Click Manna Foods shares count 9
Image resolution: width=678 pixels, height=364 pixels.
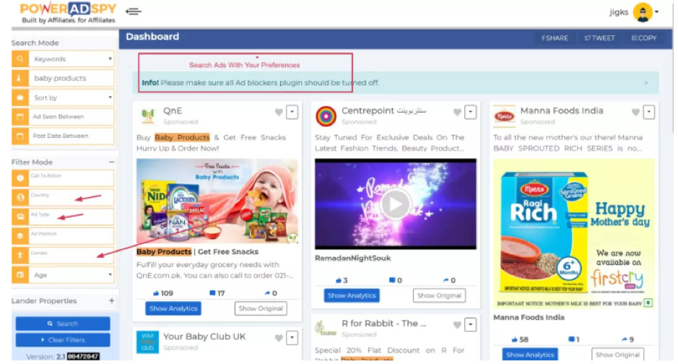[x=628, y=339]
